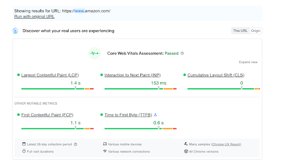Click the TTFB experimental flask icon

pyautogui.click(x=155, y=115)
